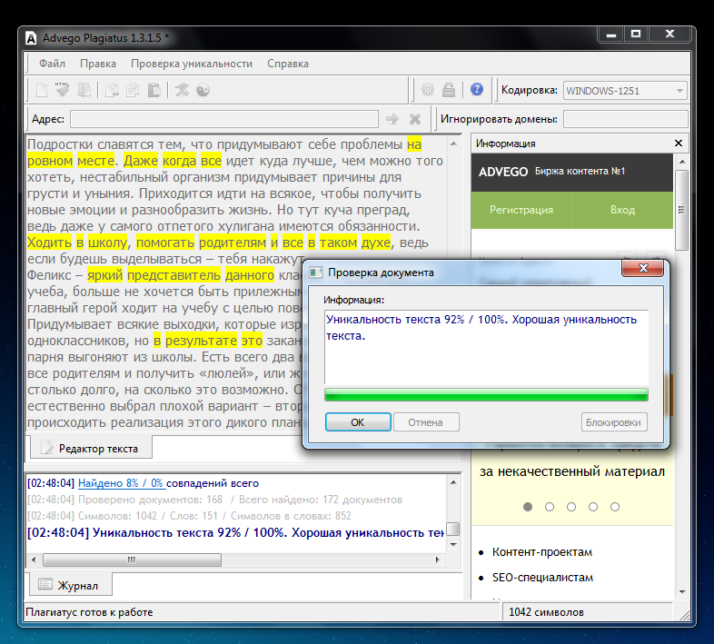Switch to the Редактор текста tab
The image size is (714, 644).
click(91, 448)
